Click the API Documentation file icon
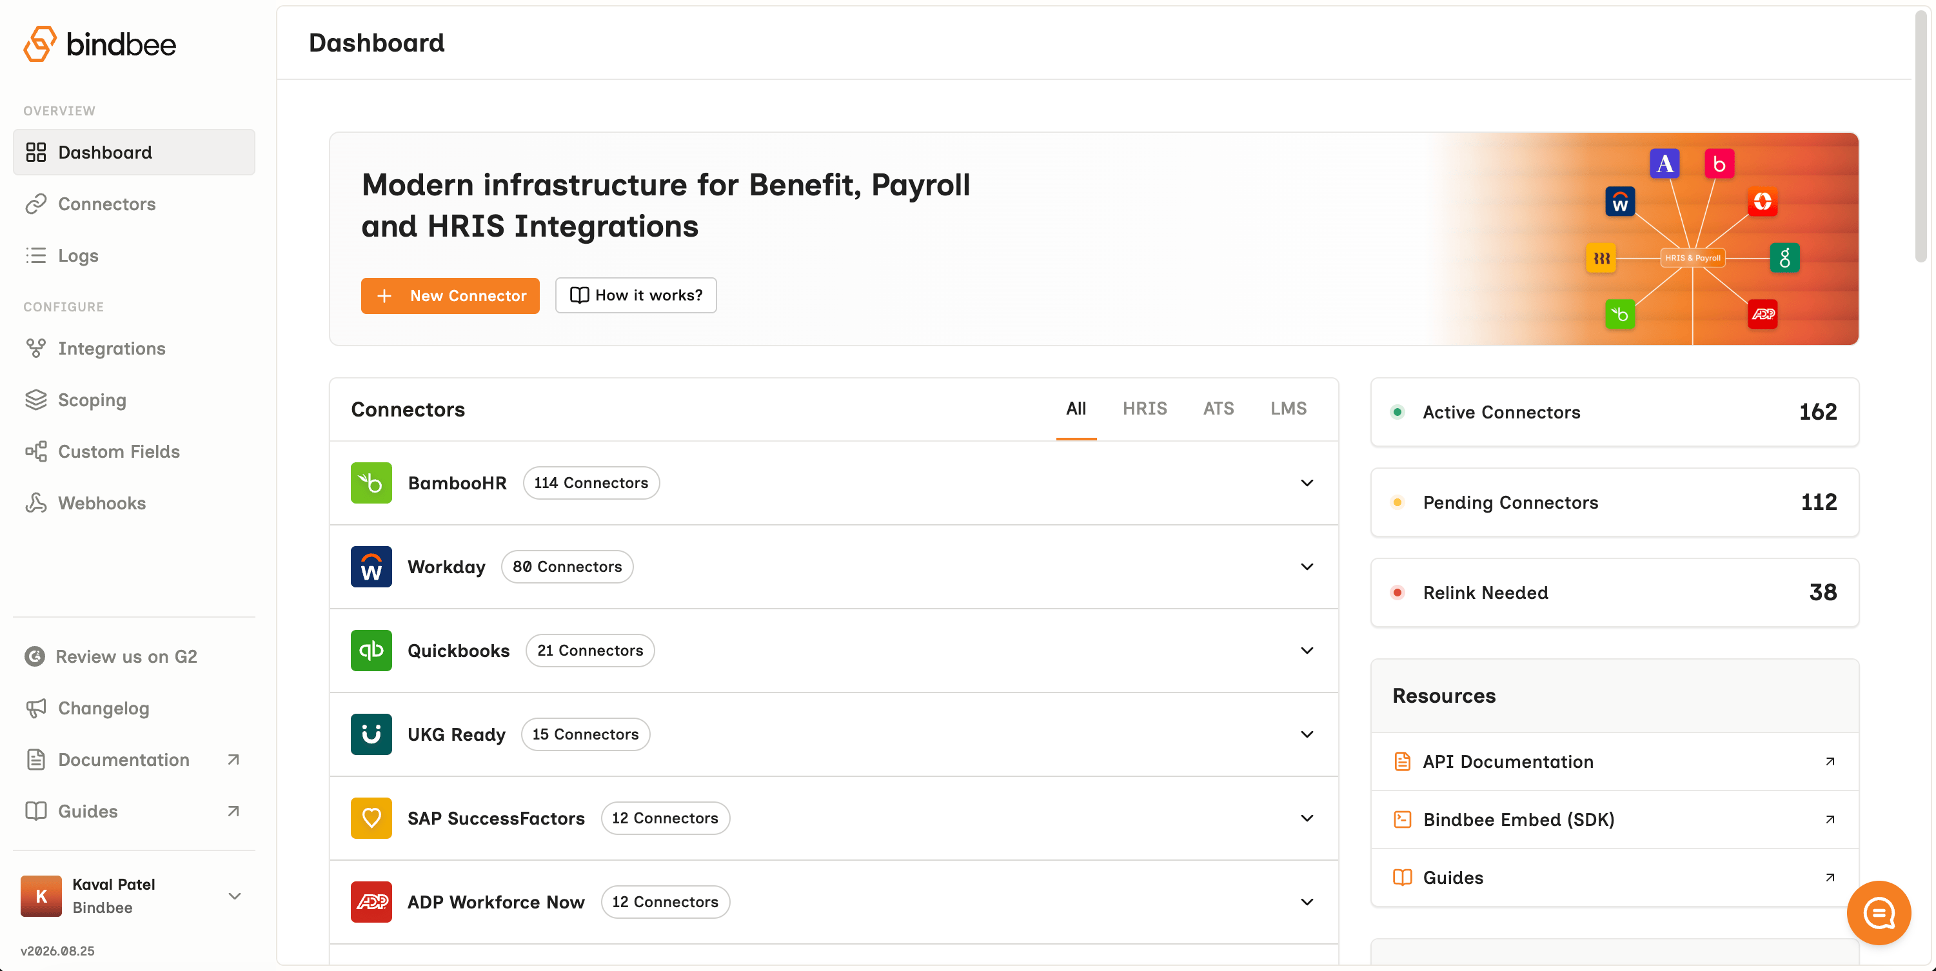This screenshot has width=1936, height=971. 1403,761
